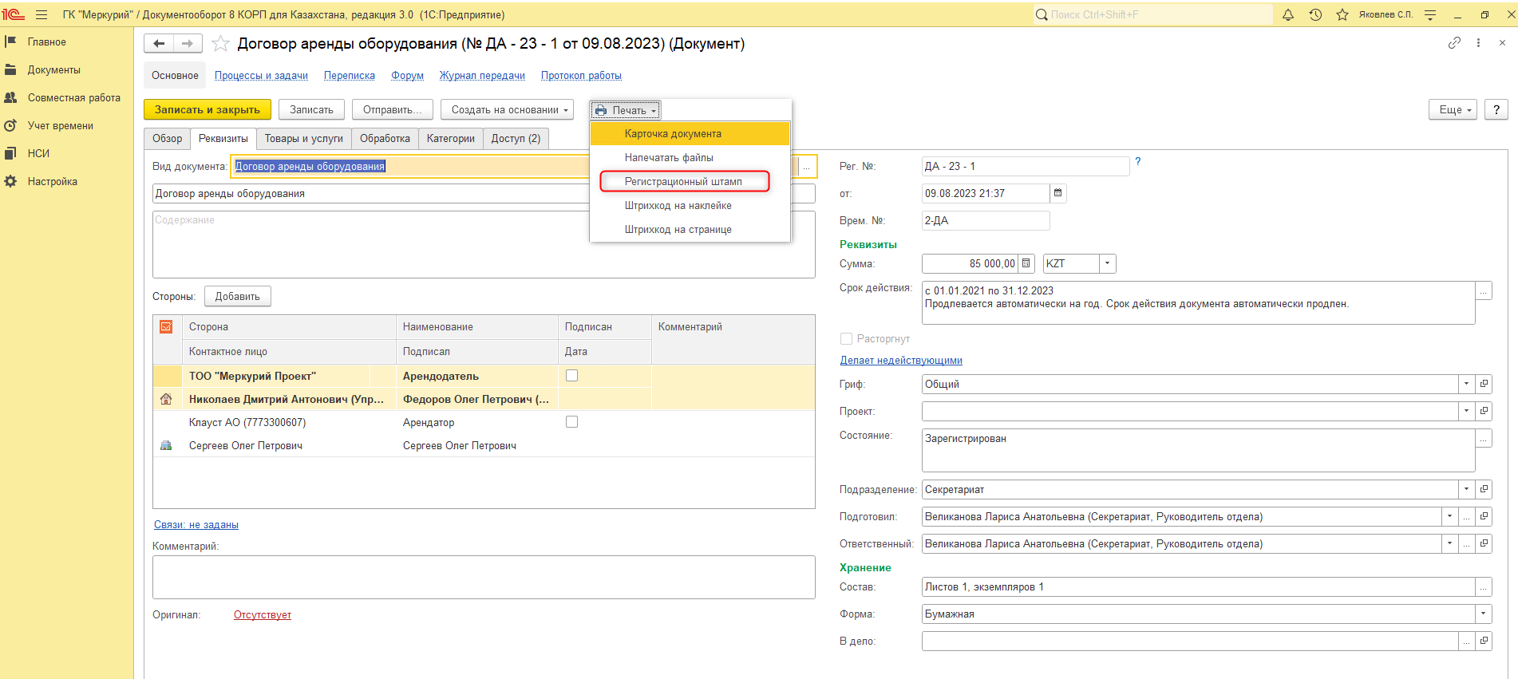The image size is (1518, 679).
Task: Copy document link icon
Action: pos(1454,43)
